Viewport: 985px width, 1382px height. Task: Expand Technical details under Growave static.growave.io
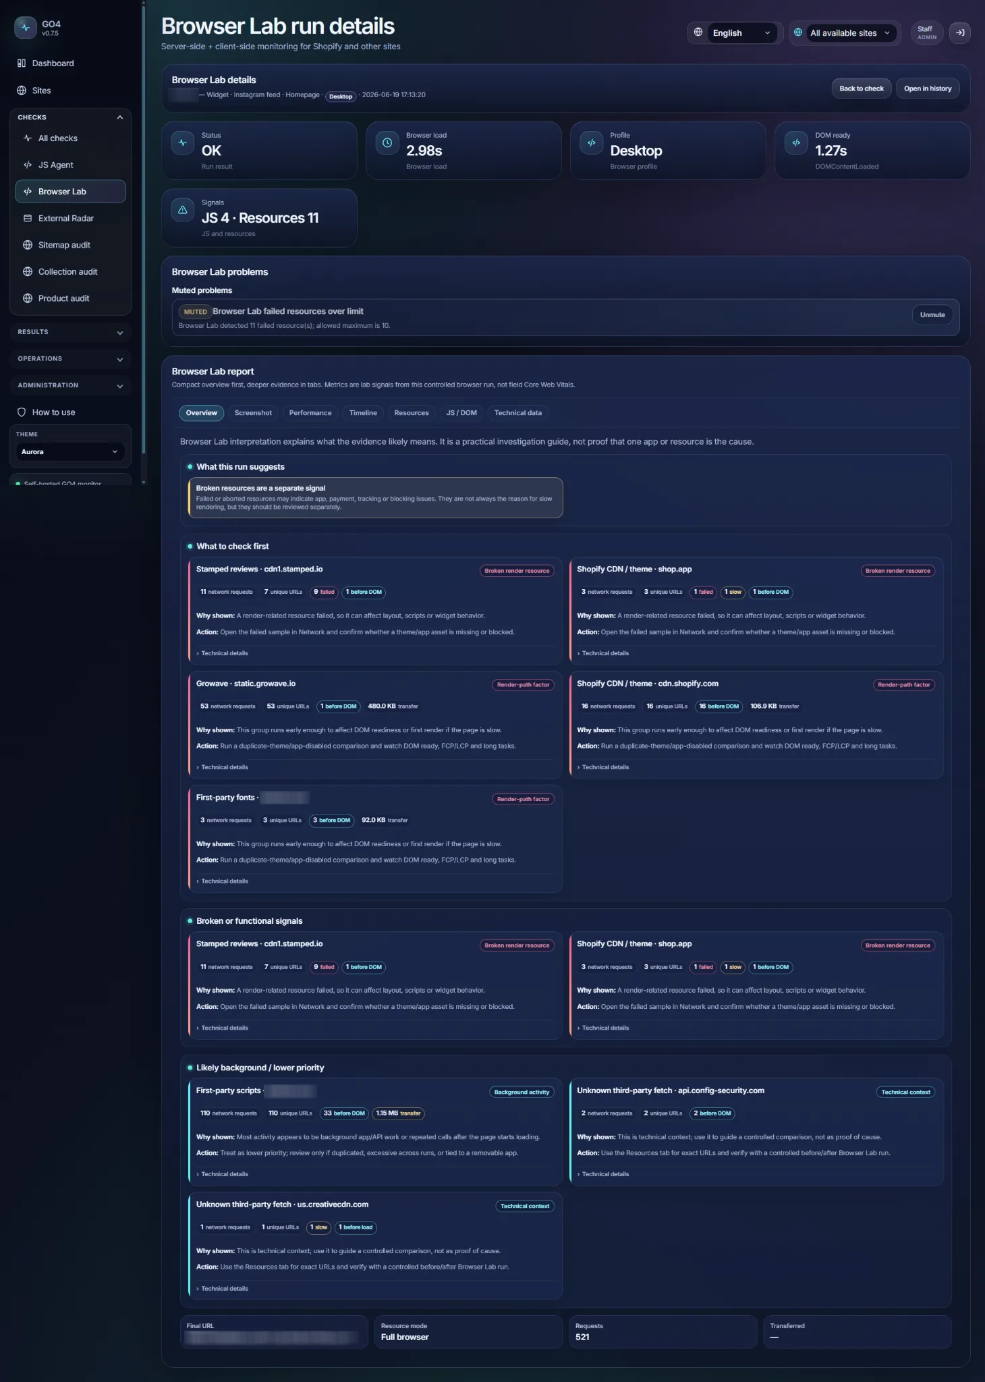coord(223,767)
